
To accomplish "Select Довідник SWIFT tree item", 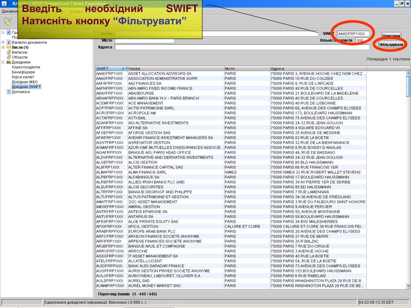I will pyautogui.click(x=26, y=87).
